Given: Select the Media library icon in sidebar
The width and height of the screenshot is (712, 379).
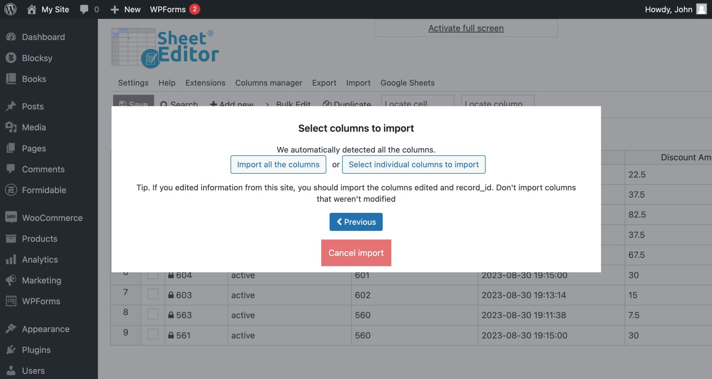Looking at the screenshot, I should coord(11,127).
